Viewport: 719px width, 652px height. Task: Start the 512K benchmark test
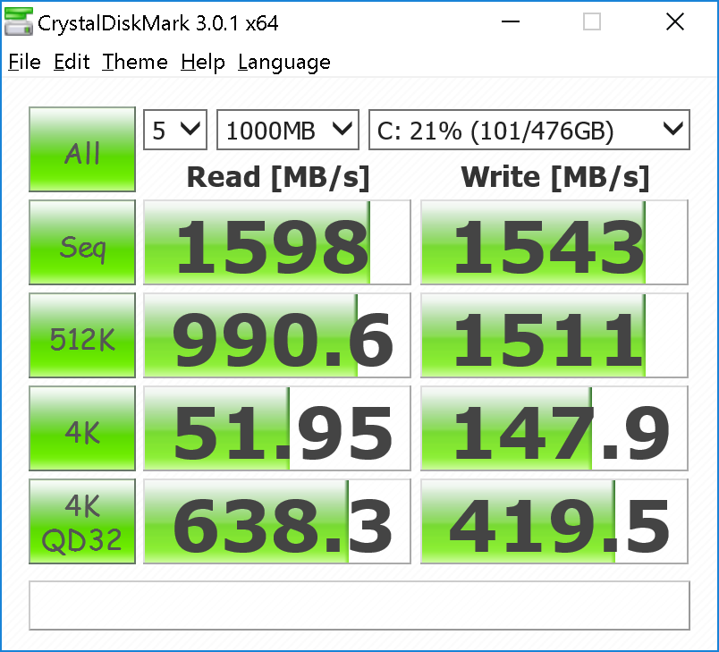tap(82, 335)
